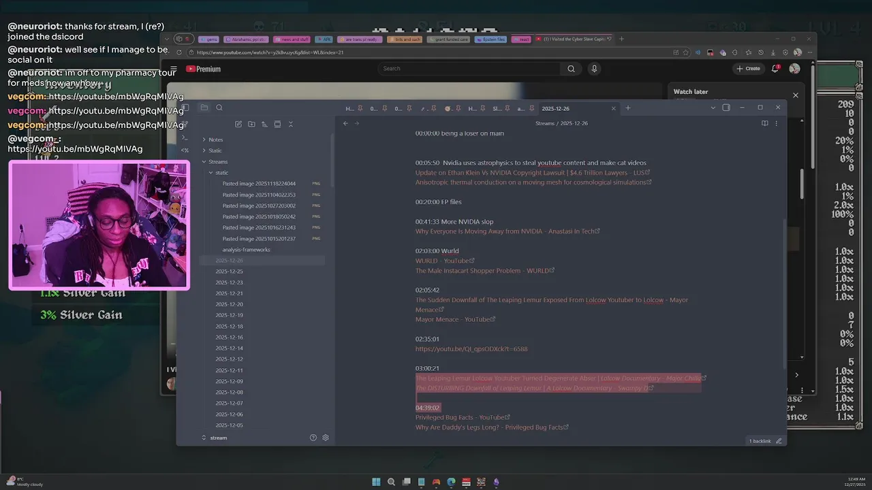
Task: Click the '1 backlink' status item
Action: 760,441
